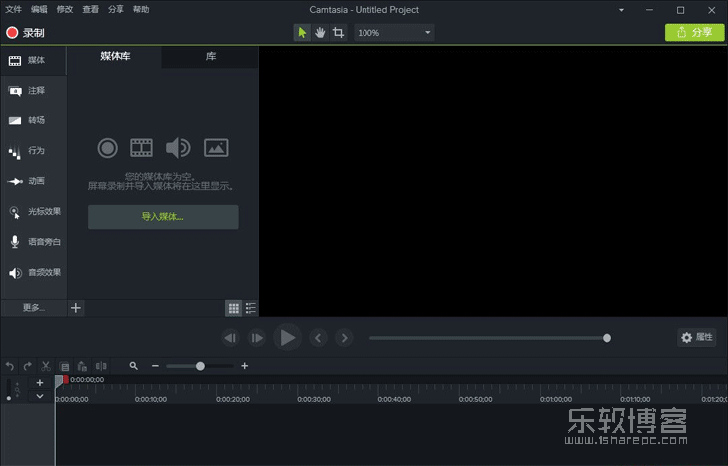The width and height of the screenshot is (728, 466).
Task: Click the preview playback scrubber slider
Action: [x=490, y=338]
